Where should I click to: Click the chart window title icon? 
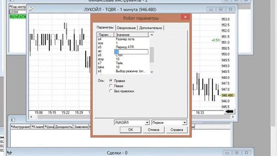(x=31, y=9)
